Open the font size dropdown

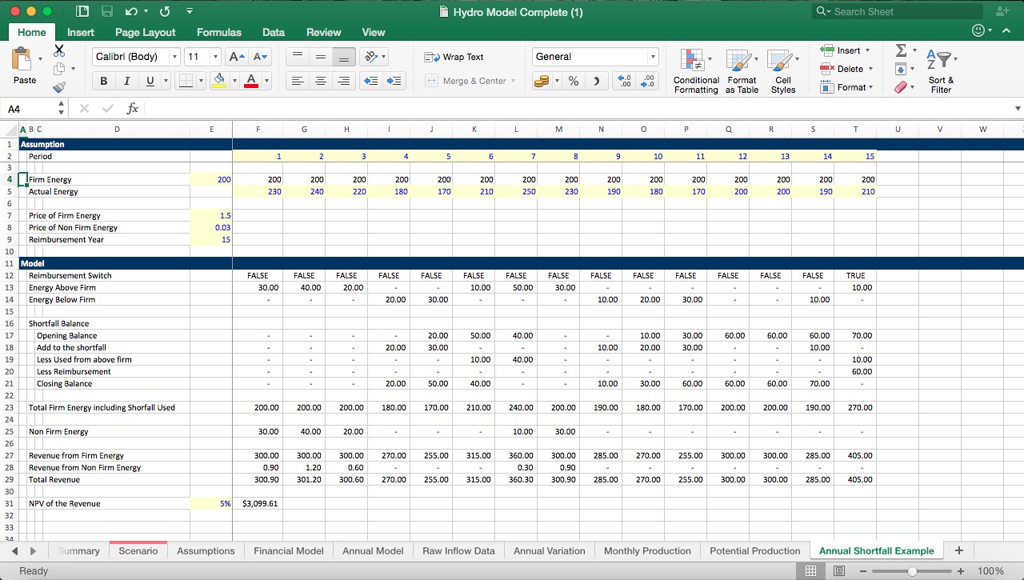point(214,57)
